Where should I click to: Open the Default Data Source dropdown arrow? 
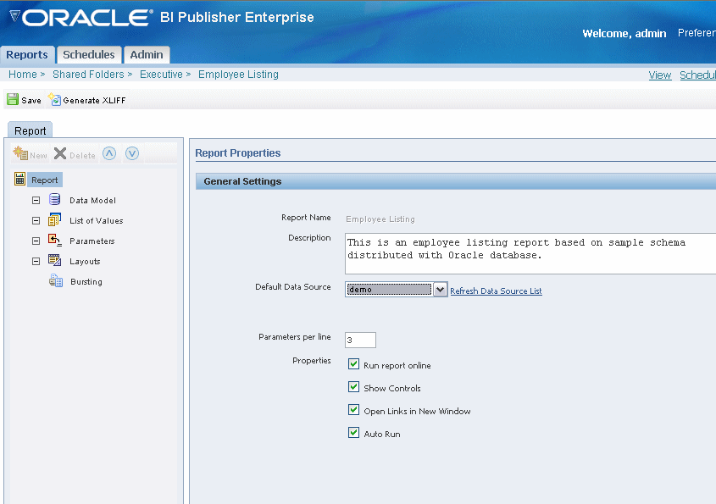pyautogui.click(x=440, y=290)
